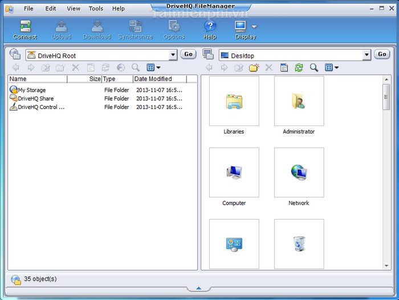The width and height of the screenshot is (399, 300).
Task: Click remote pane Refresh icon
Action: pos(105,67)
